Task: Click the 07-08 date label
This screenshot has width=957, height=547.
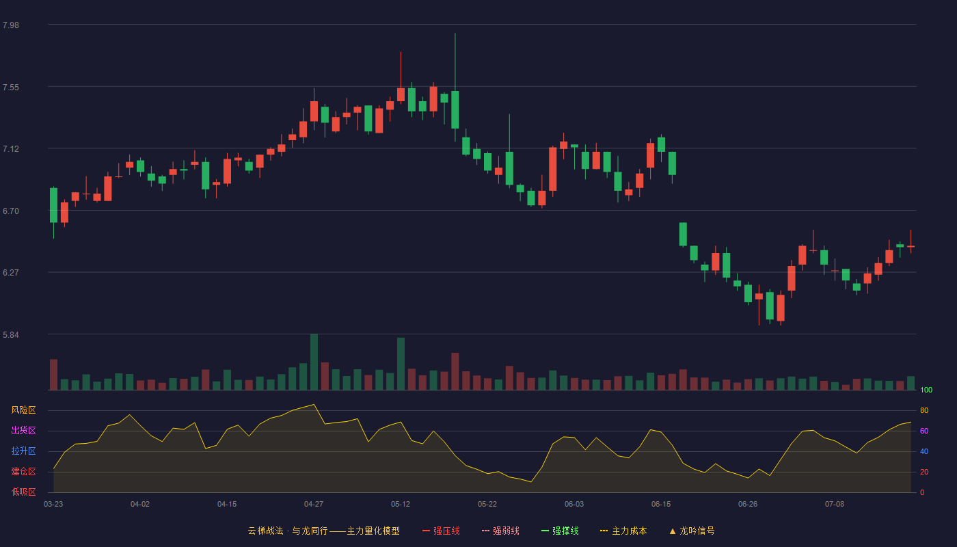Action: coord(835,504)
